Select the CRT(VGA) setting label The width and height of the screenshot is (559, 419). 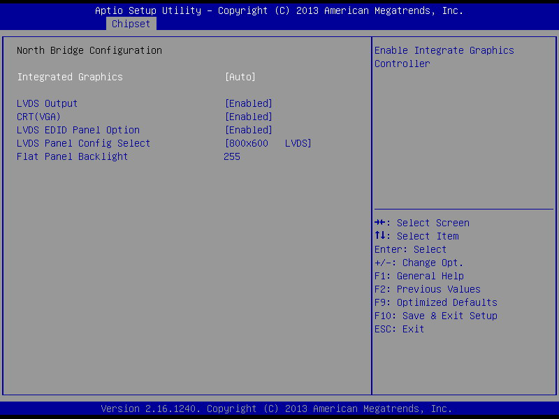(38, 117)
